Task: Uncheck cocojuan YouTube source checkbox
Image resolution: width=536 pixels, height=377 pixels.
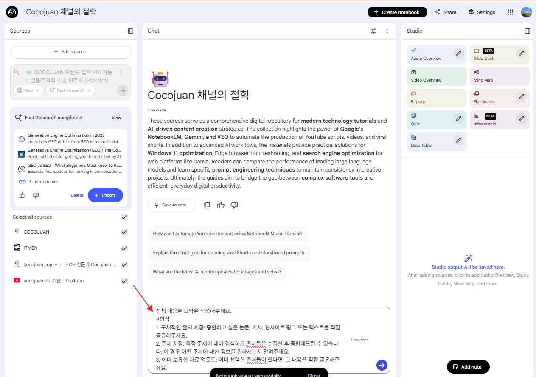Action: click(124, 281)
